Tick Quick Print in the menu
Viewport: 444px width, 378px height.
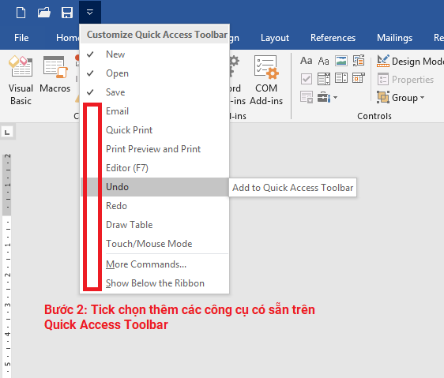point(155,130)
